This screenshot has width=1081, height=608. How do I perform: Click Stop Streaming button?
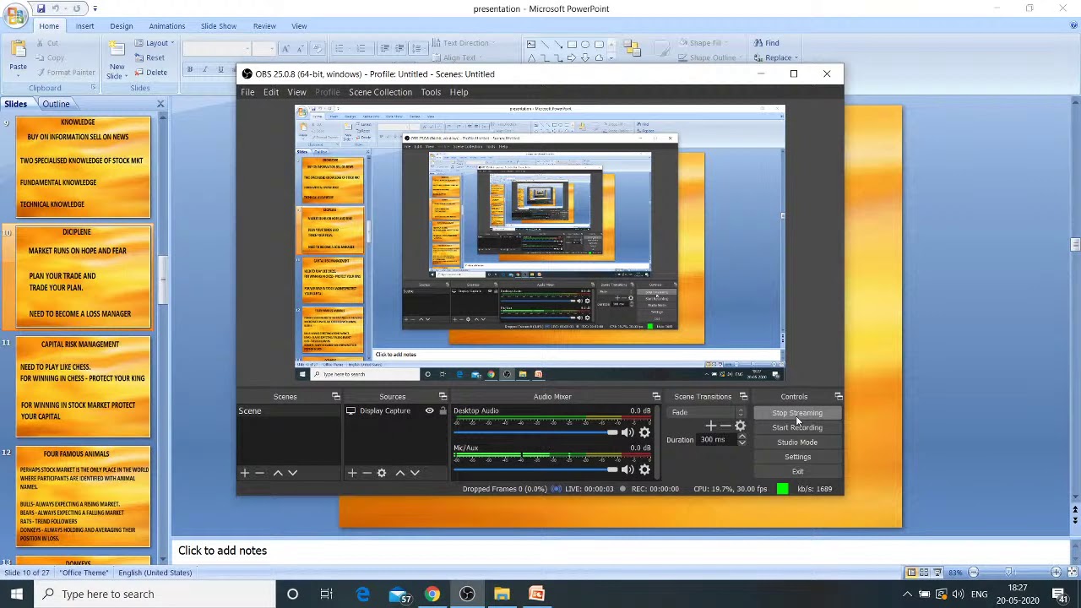[x=797, y=413]
